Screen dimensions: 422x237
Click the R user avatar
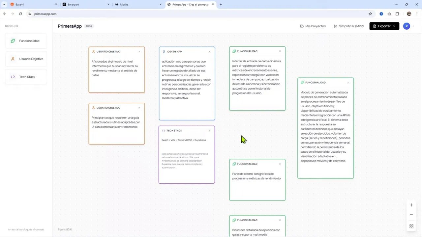coord(407,26)
